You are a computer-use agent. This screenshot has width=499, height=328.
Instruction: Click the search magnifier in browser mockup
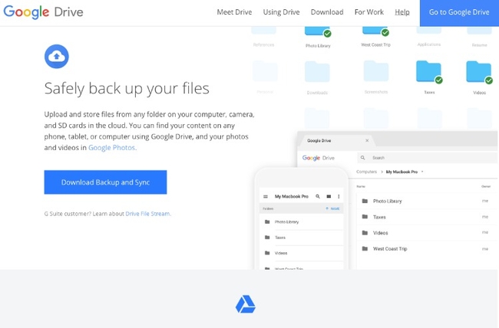pos(362,158)
